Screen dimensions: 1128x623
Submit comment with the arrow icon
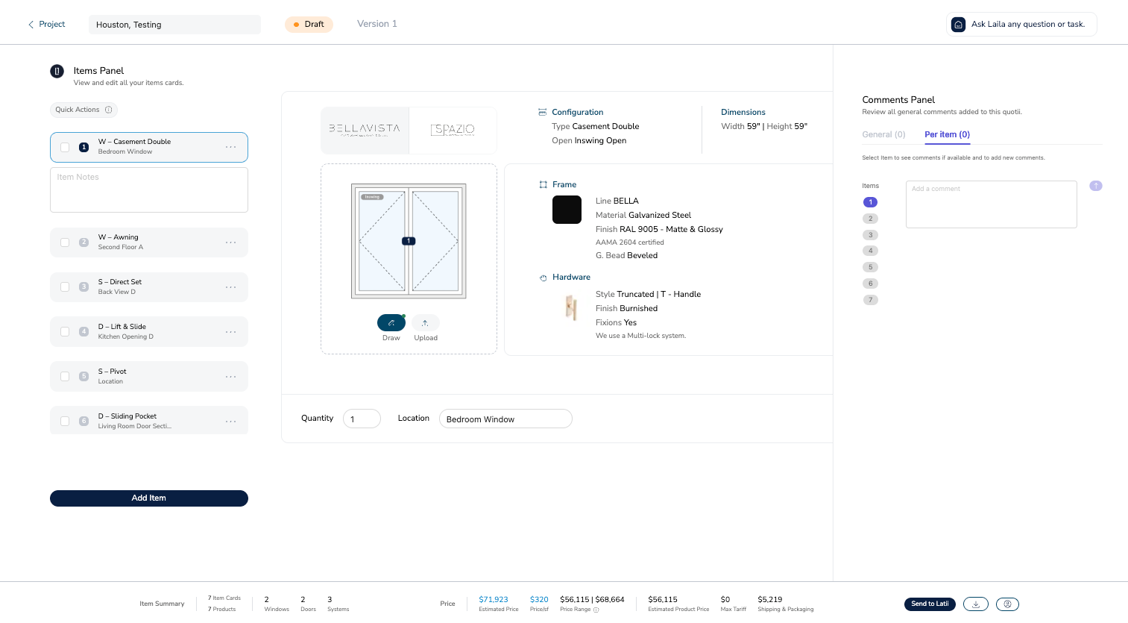(1095, 186)
